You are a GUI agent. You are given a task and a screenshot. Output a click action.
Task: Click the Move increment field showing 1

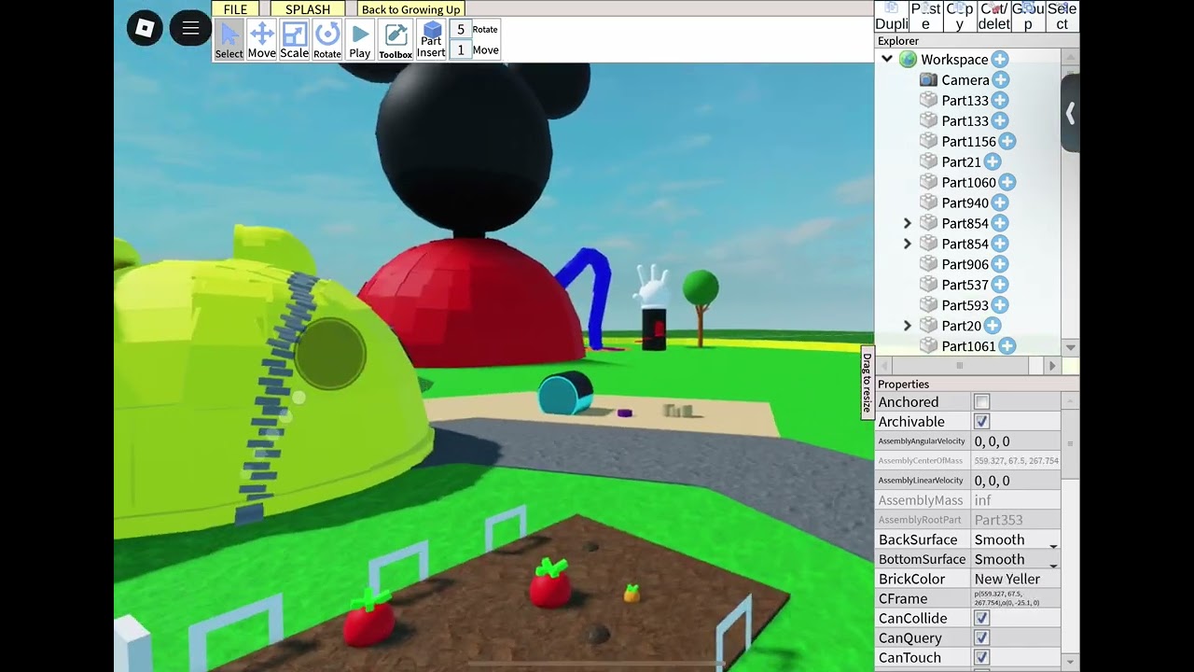pos(460,50)
